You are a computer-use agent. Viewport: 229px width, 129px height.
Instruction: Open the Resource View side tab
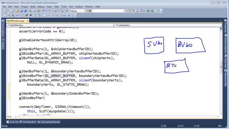pos(226,78)
